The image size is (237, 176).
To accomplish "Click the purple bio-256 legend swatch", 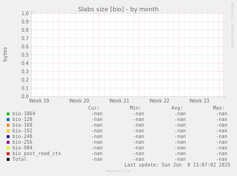I will 8,142.
